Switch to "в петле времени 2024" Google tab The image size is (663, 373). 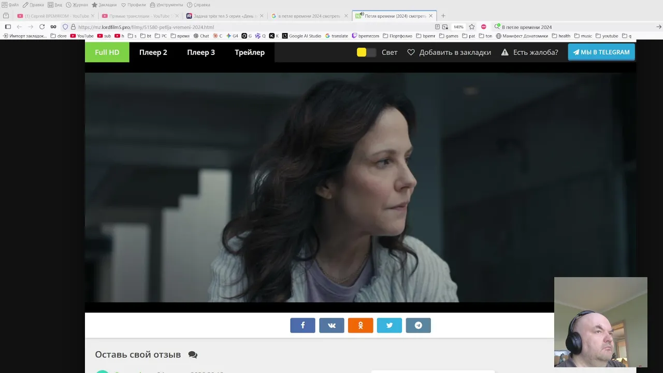point(309,16)
